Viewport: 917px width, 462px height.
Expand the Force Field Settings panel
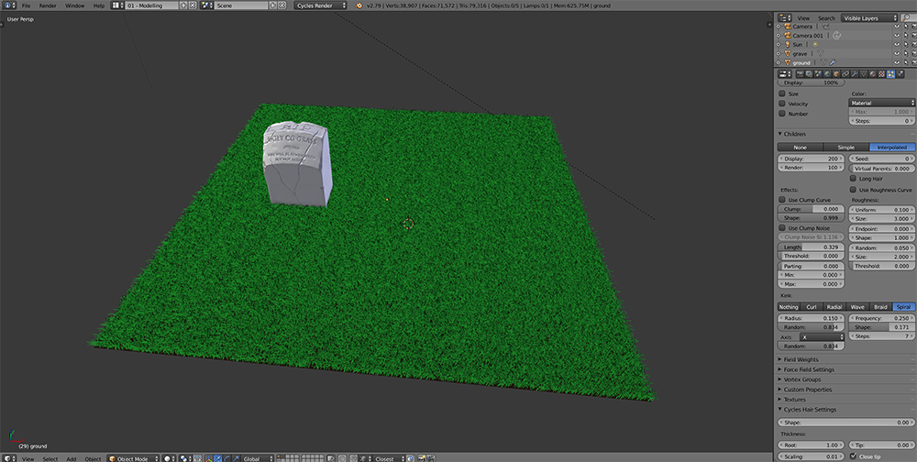(809, 369)
